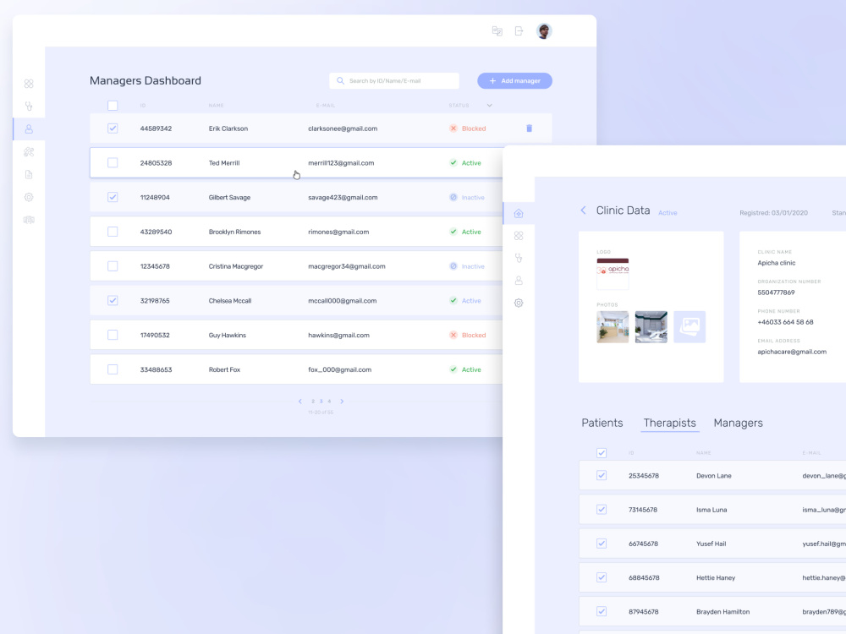Uncheck the checkbox for therapist Yusef Hail
This screenshot has width=846, height=634.
[601, 544]
